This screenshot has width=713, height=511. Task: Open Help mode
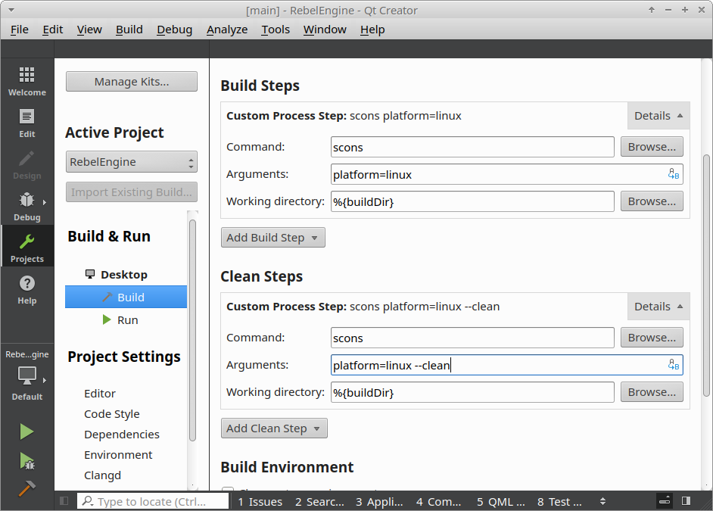point(26,291)
